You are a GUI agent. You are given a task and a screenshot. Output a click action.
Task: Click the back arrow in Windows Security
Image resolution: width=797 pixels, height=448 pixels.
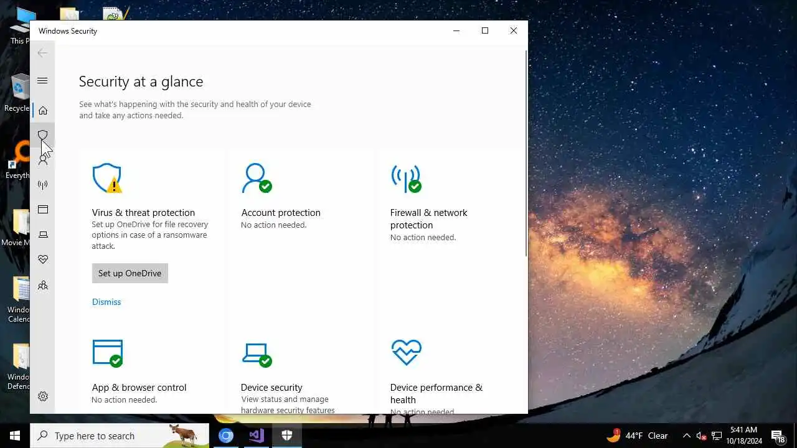point(42,53)
